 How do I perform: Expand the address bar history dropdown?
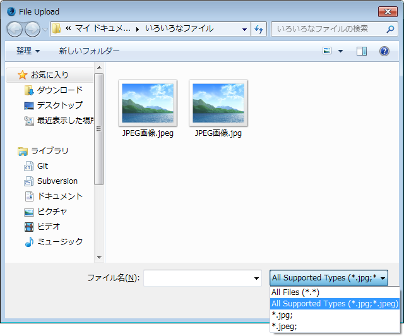244,30
